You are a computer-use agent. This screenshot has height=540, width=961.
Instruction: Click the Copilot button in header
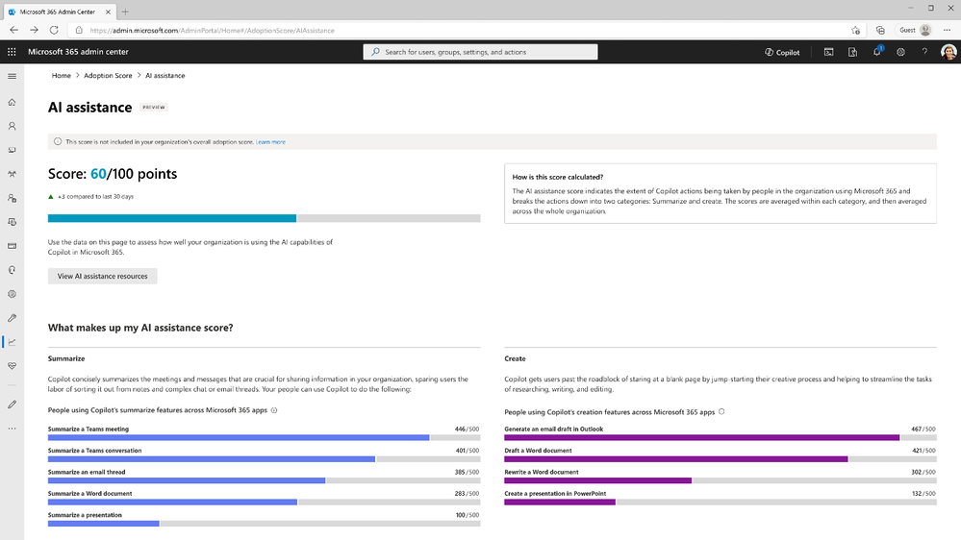tap(782, 52)
